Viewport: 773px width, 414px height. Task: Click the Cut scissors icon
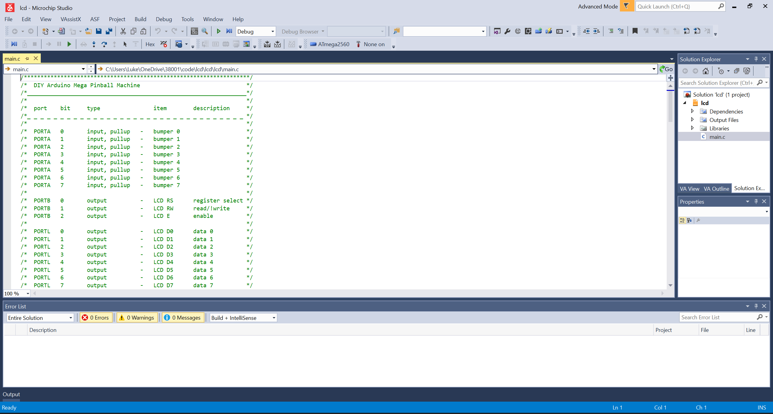123,31
